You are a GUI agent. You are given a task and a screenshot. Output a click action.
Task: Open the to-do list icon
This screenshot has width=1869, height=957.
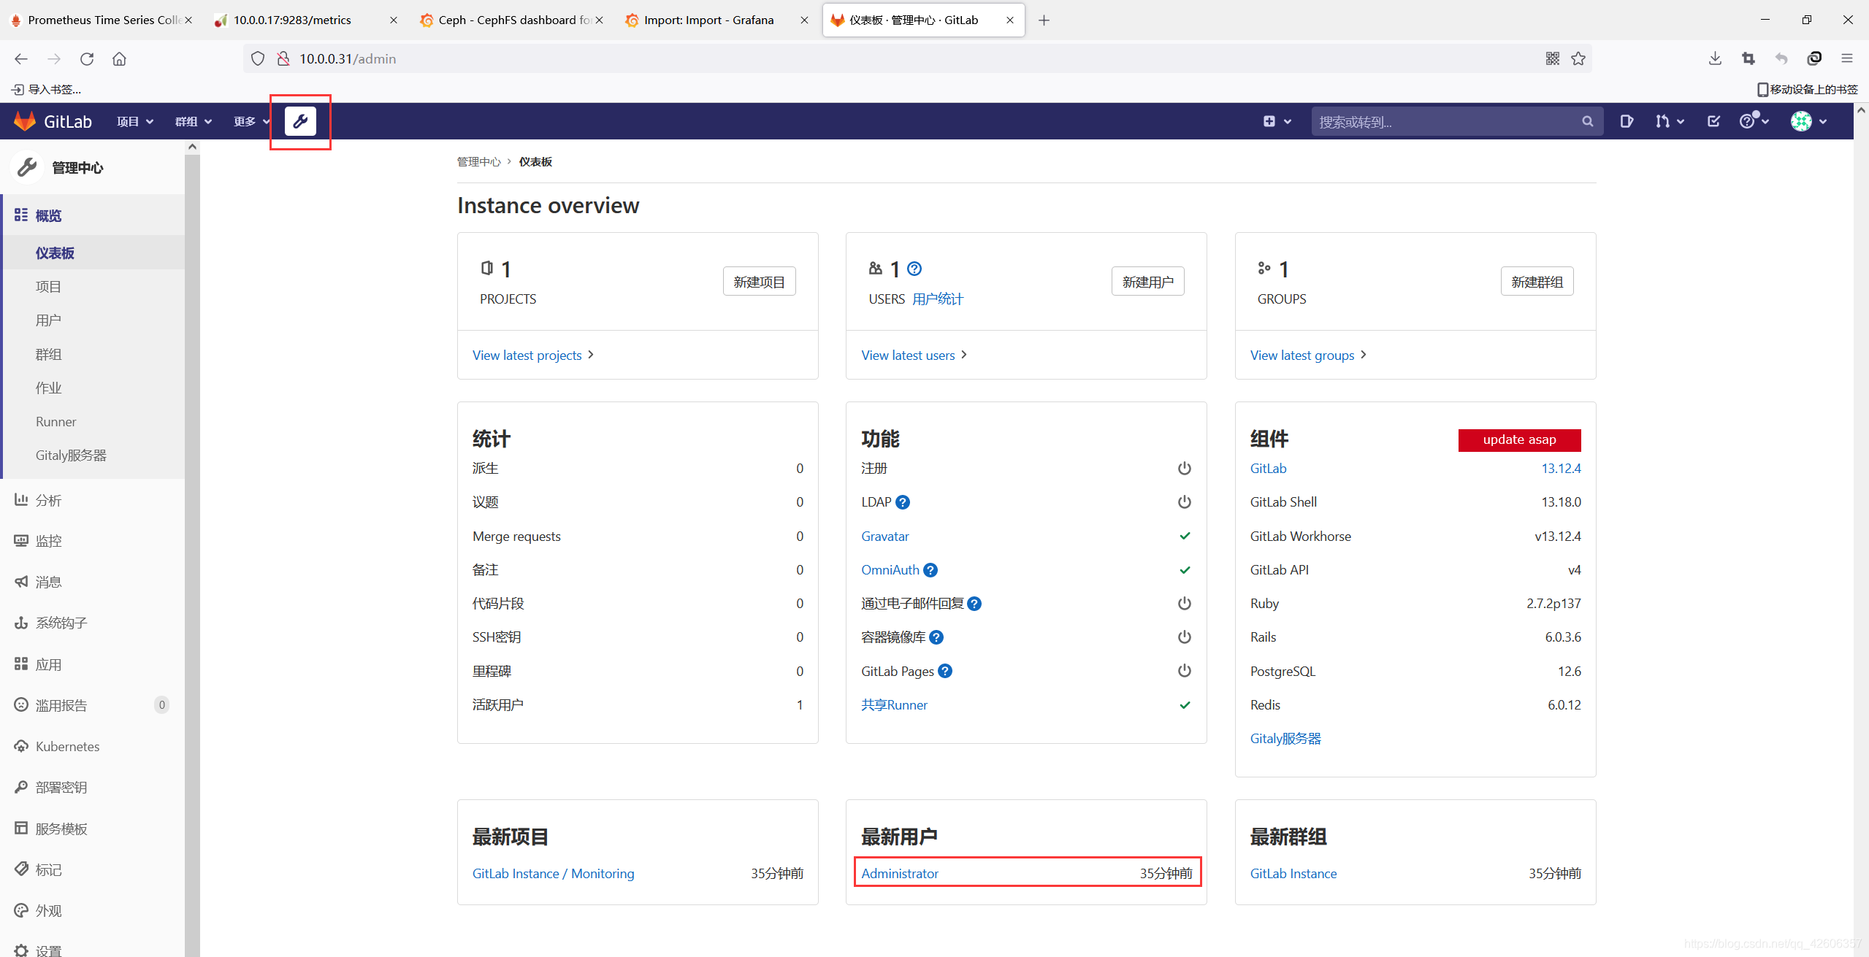(1713, 121)
